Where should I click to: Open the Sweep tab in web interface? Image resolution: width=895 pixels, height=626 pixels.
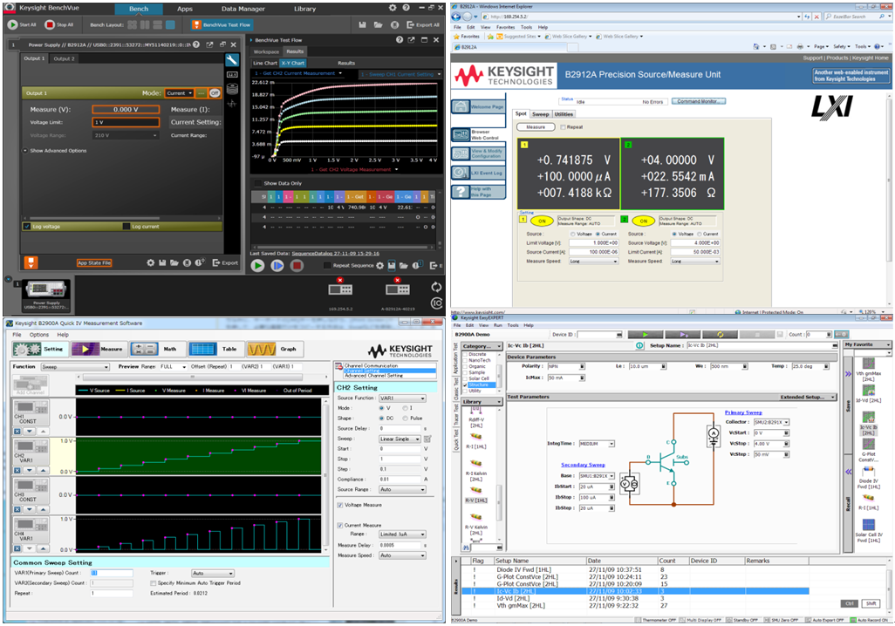[x=541, y=114]
